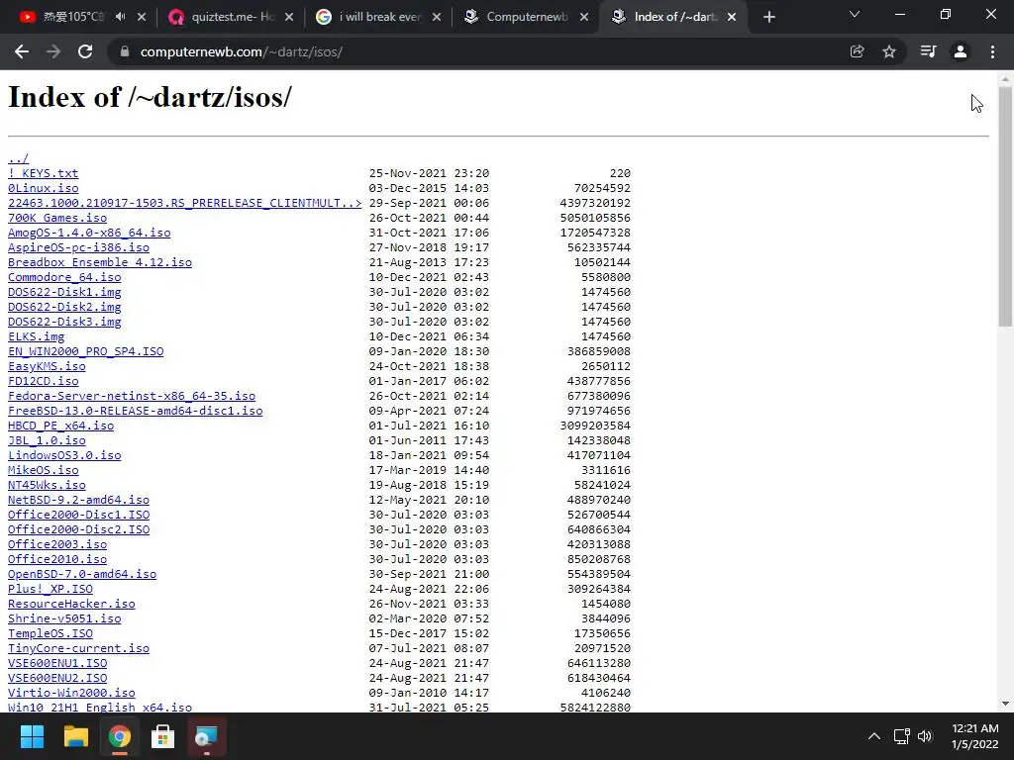The image size is (1014, 760).
Task: Click the page vertical scrollbar thumb
Action: [1005, 207]
